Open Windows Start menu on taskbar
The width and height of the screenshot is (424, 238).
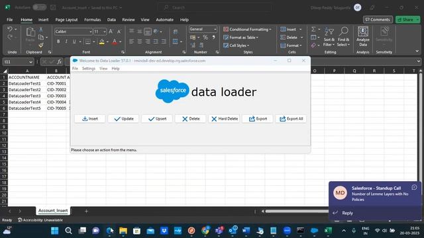pyautogui.click(x=54, y=231)
